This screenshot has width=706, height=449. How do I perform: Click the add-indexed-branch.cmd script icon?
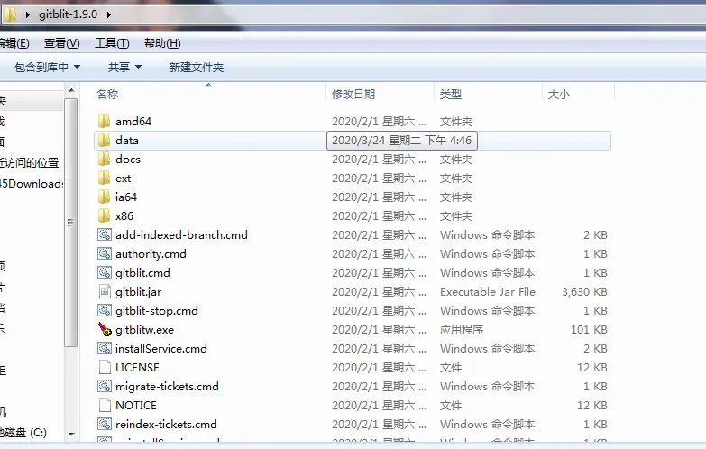[x=105, y=234]
